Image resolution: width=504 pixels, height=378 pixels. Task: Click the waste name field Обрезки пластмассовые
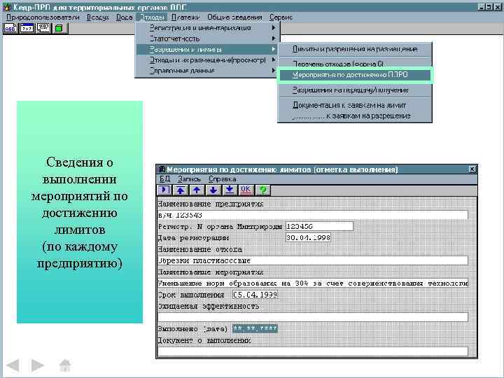(x=313, y=260)
